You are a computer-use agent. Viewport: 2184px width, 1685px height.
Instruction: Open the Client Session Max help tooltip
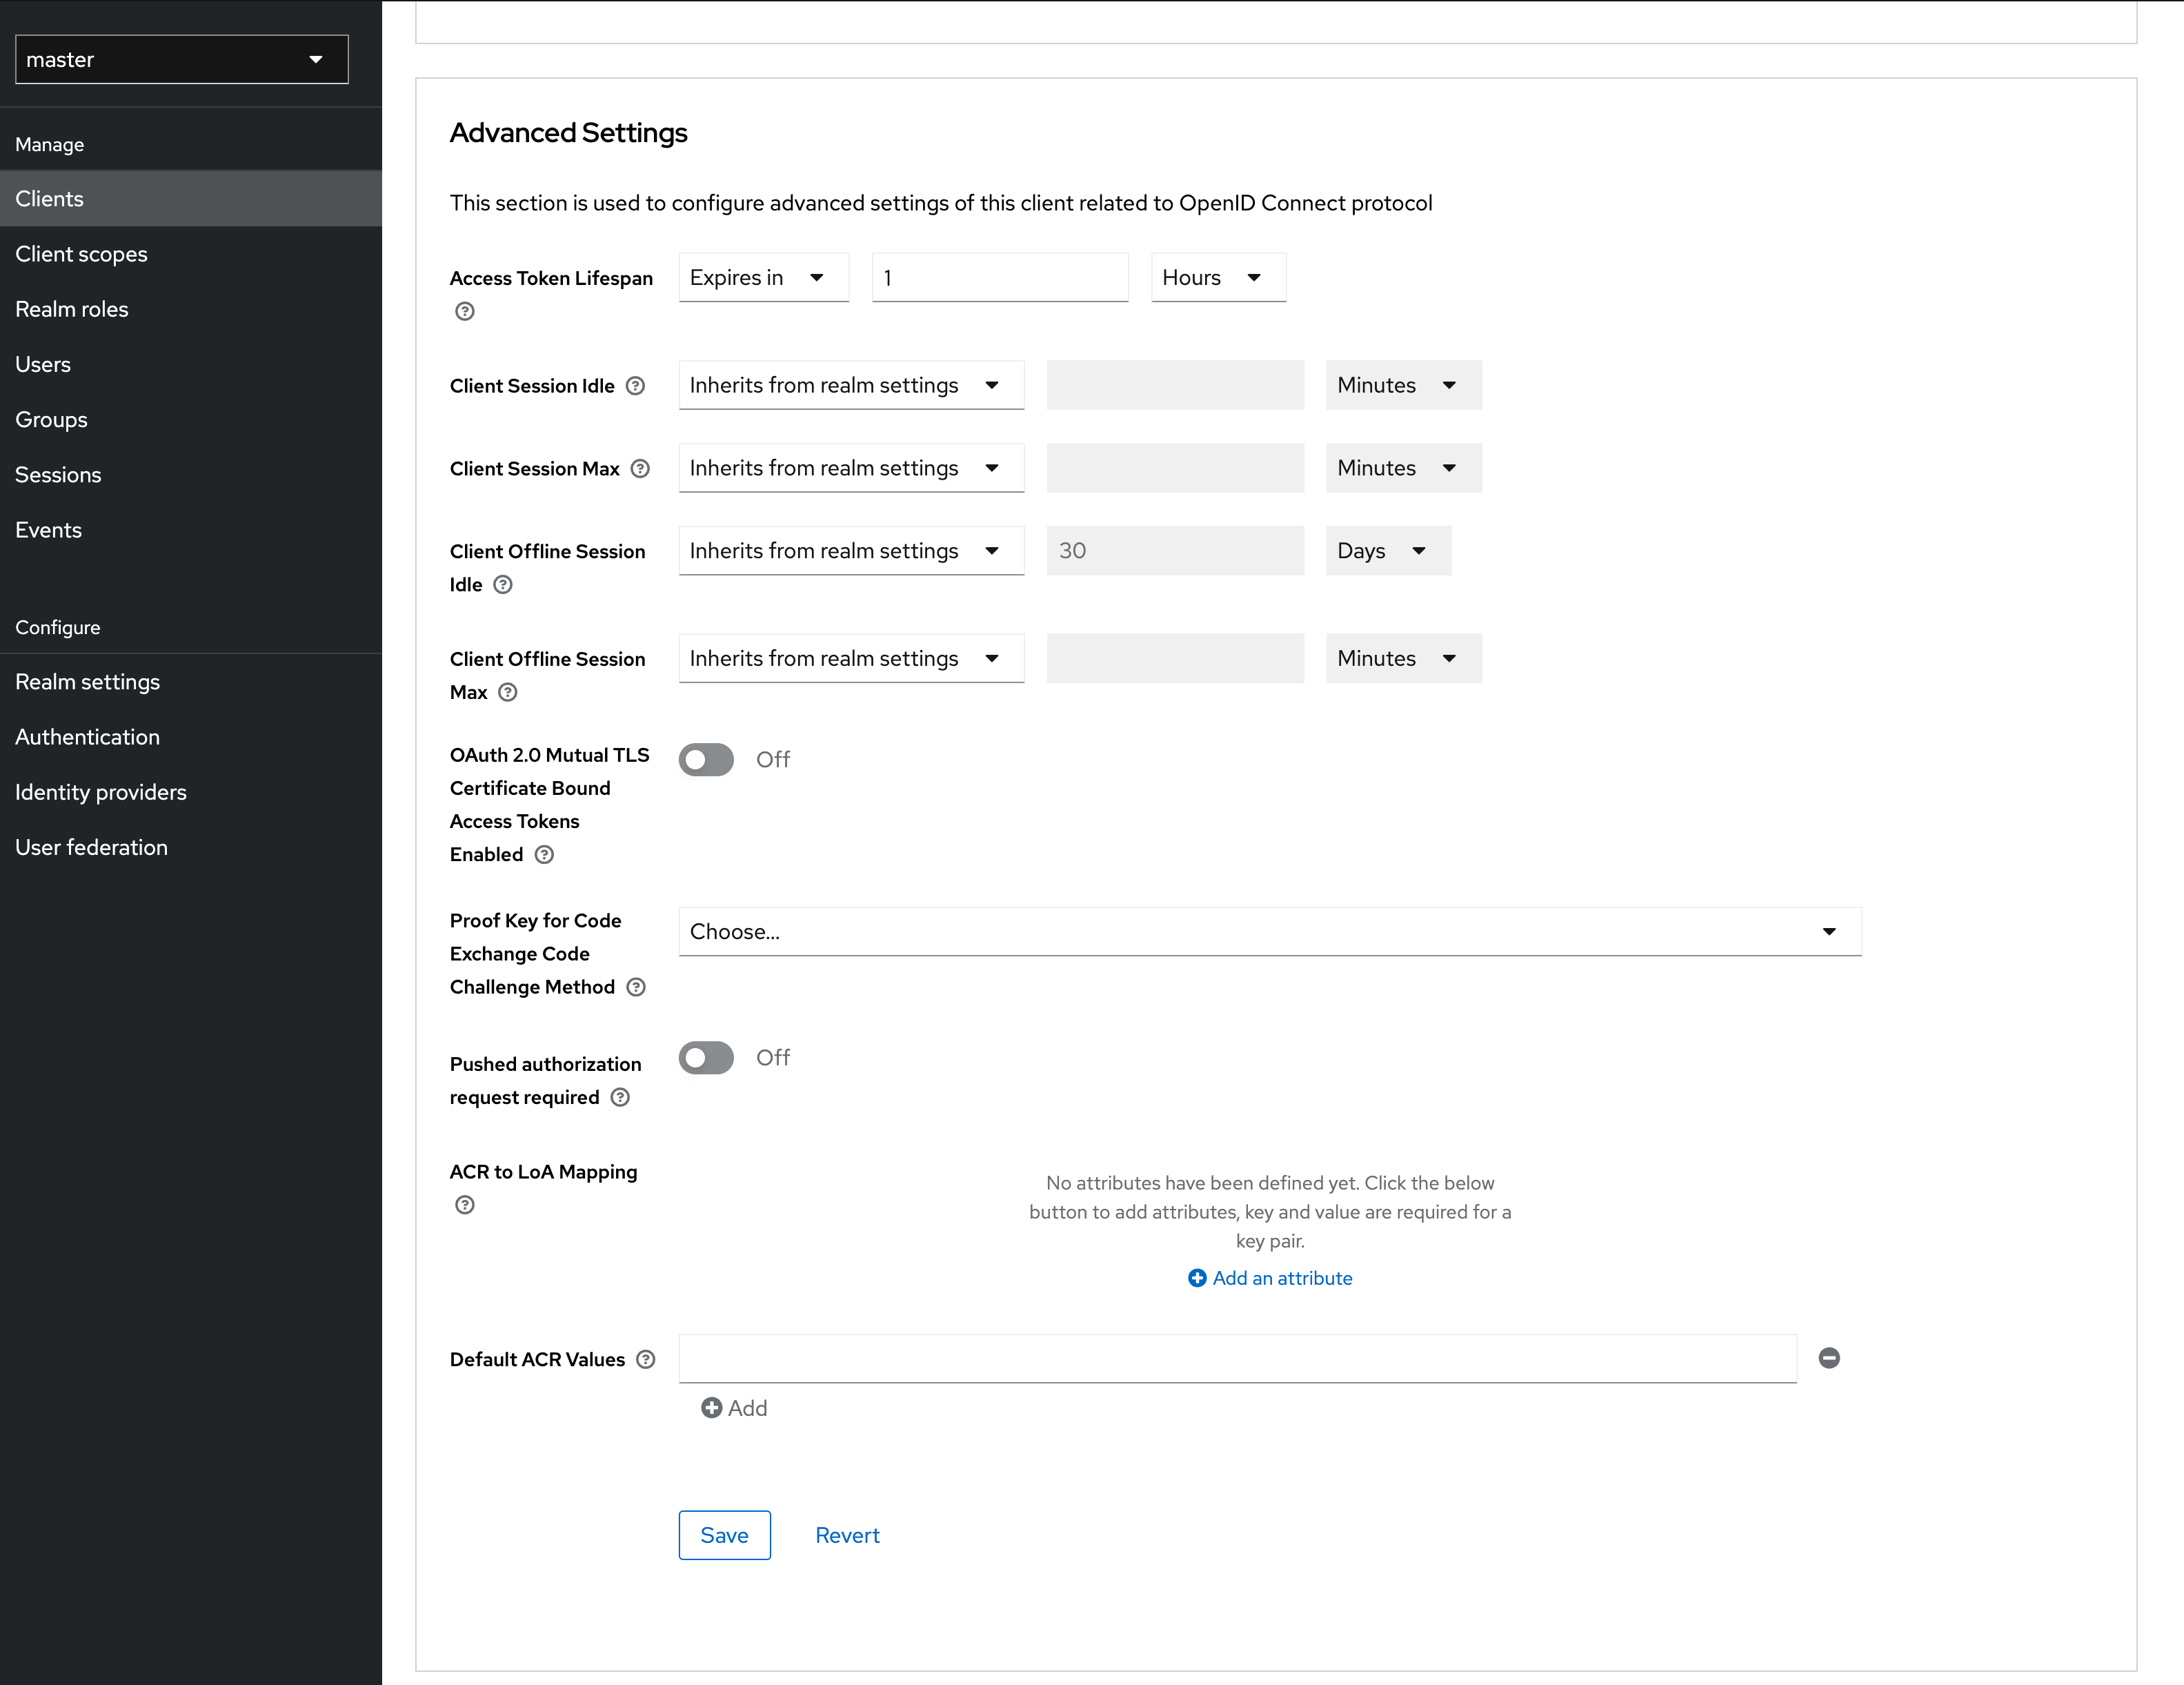[x=641, y=468]
